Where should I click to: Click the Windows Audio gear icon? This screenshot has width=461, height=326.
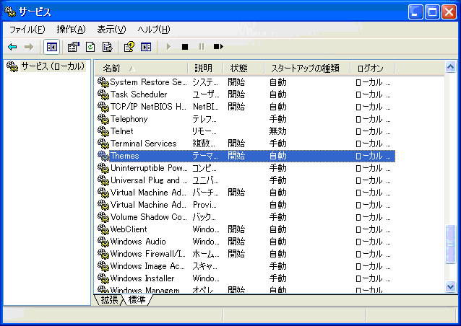(x=103, y=242)
